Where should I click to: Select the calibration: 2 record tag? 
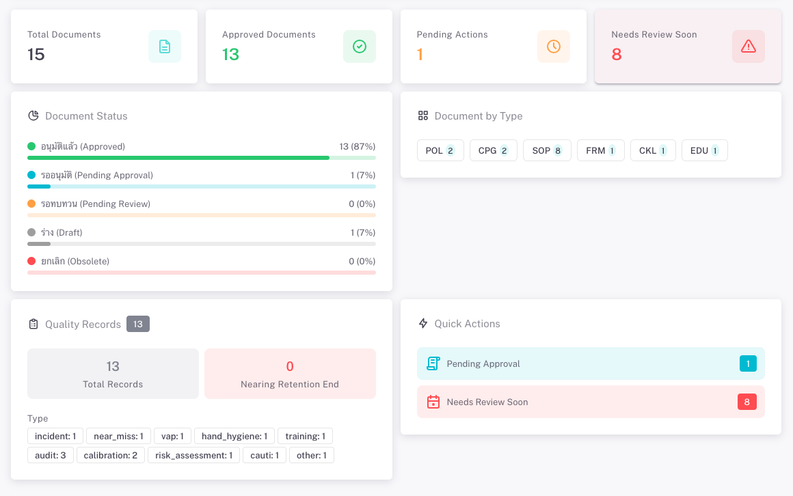[111, 455]
